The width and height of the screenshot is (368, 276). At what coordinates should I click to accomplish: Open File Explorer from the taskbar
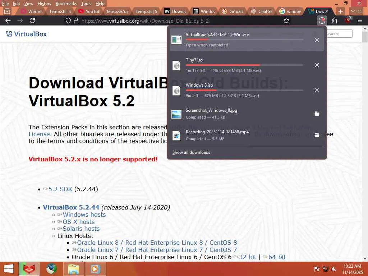point(73,269)
